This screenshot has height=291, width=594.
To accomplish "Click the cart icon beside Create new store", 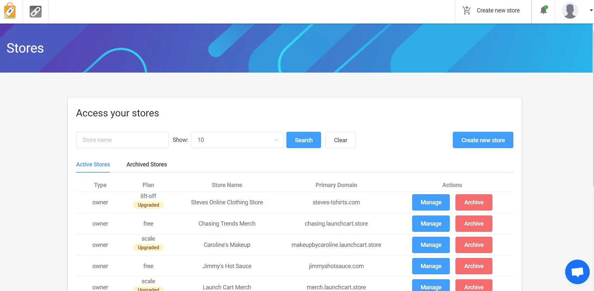I will pos(467,10).
